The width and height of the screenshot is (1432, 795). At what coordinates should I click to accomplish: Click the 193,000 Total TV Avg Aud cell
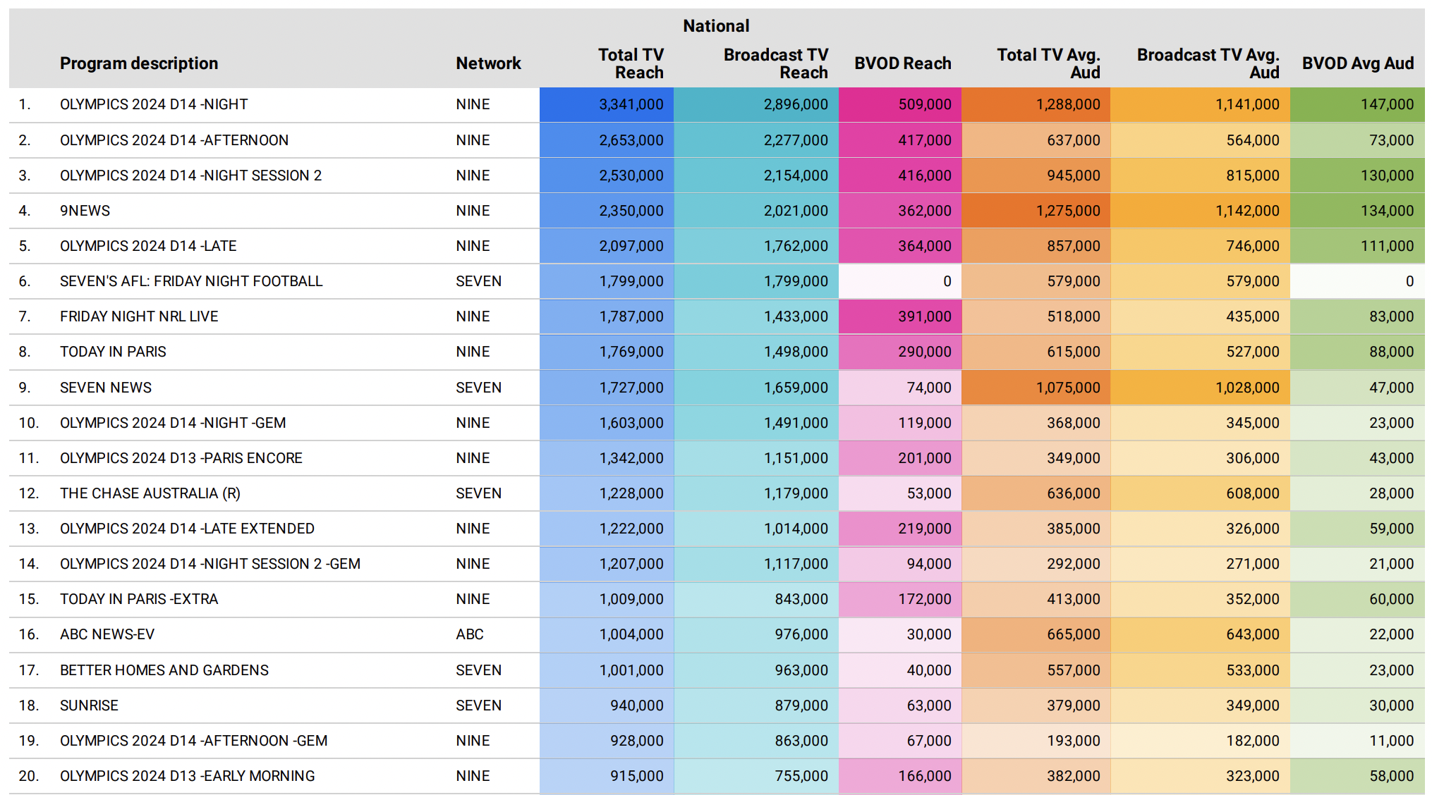click(x=1036, y=741)
